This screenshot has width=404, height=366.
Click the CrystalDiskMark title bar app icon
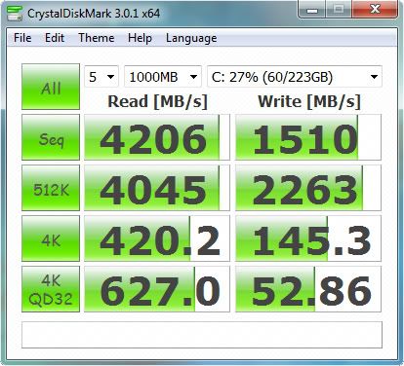click(x=15, y=13)
